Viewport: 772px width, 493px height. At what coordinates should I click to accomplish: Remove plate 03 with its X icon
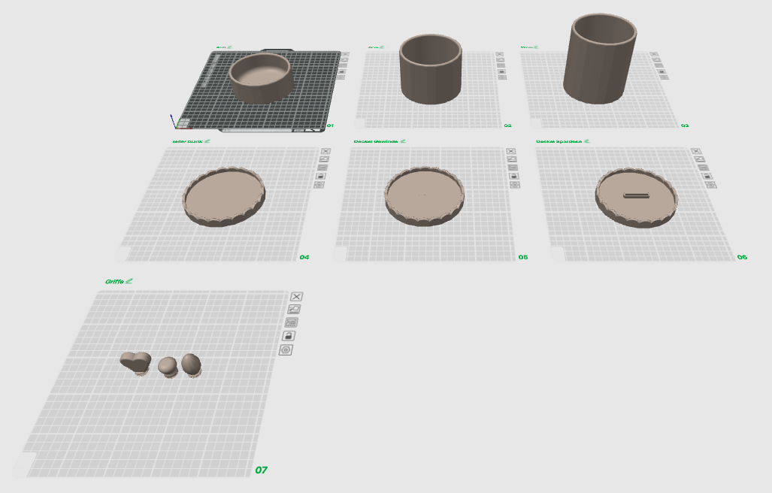(x=653, y=54)
